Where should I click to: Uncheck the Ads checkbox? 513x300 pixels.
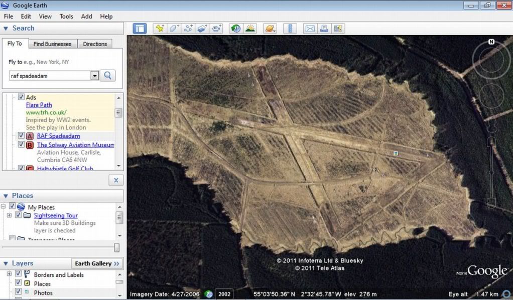(x=21, y=97)
